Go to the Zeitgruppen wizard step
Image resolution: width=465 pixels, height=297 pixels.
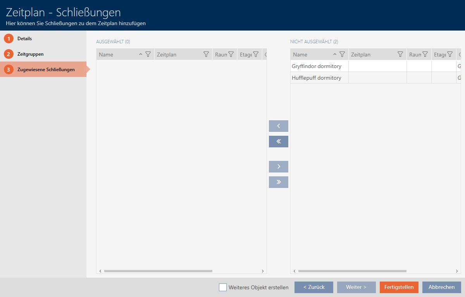[30, 54]
